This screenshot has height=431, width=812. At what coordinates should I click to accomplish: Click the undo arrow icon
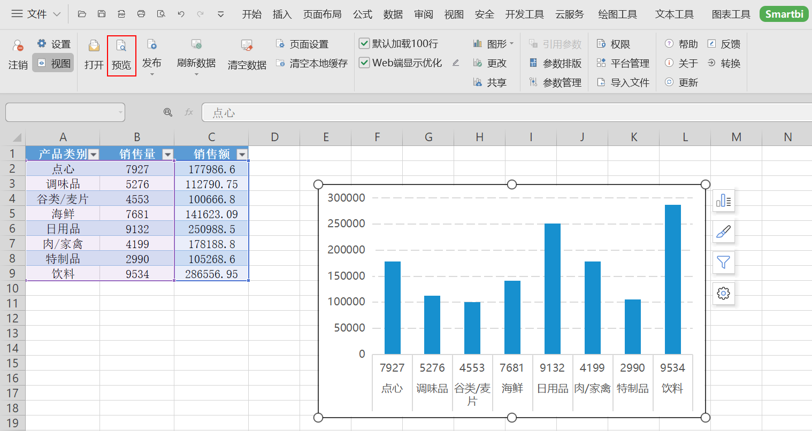tap(181, 14)
